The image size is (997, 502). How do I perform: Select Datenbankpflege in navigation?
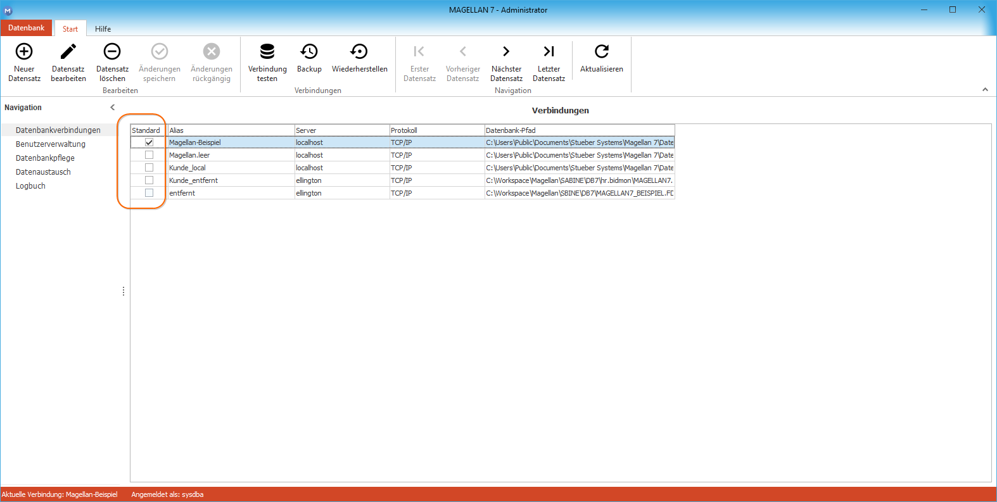[45, 158]
